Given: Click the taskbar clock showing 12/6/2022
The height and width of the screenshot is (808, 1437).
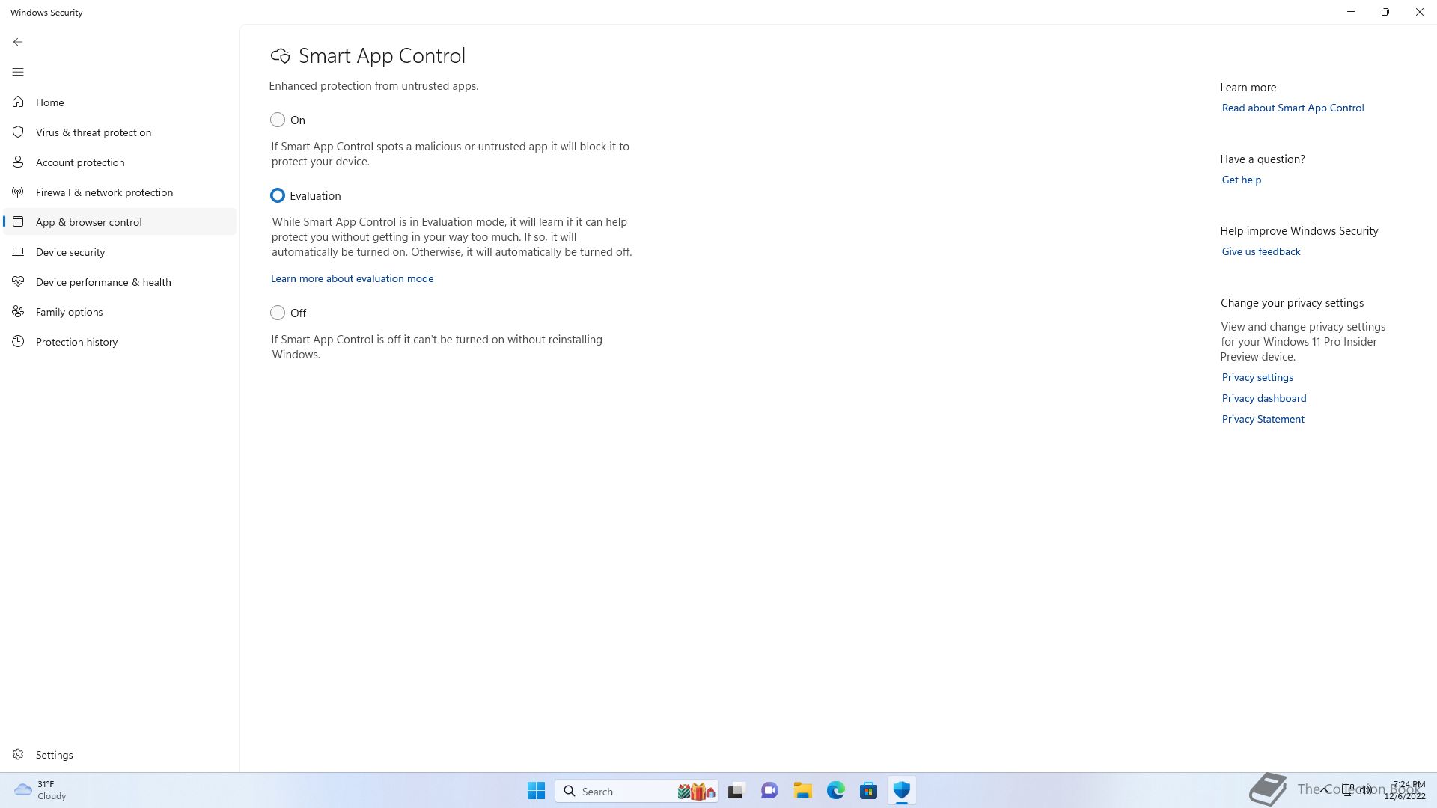Looking at the screenshot, I should coord(1405,790).
